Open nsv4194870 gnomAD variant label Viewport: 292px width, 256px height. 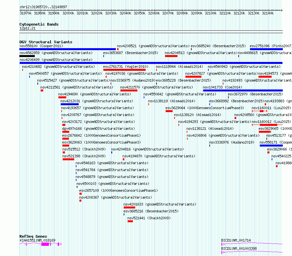point(159,156)
